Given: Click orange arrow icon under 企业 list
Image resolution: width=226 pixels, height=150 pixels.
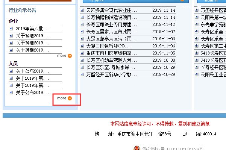Looking at the screenshot, I should point(70,56).
